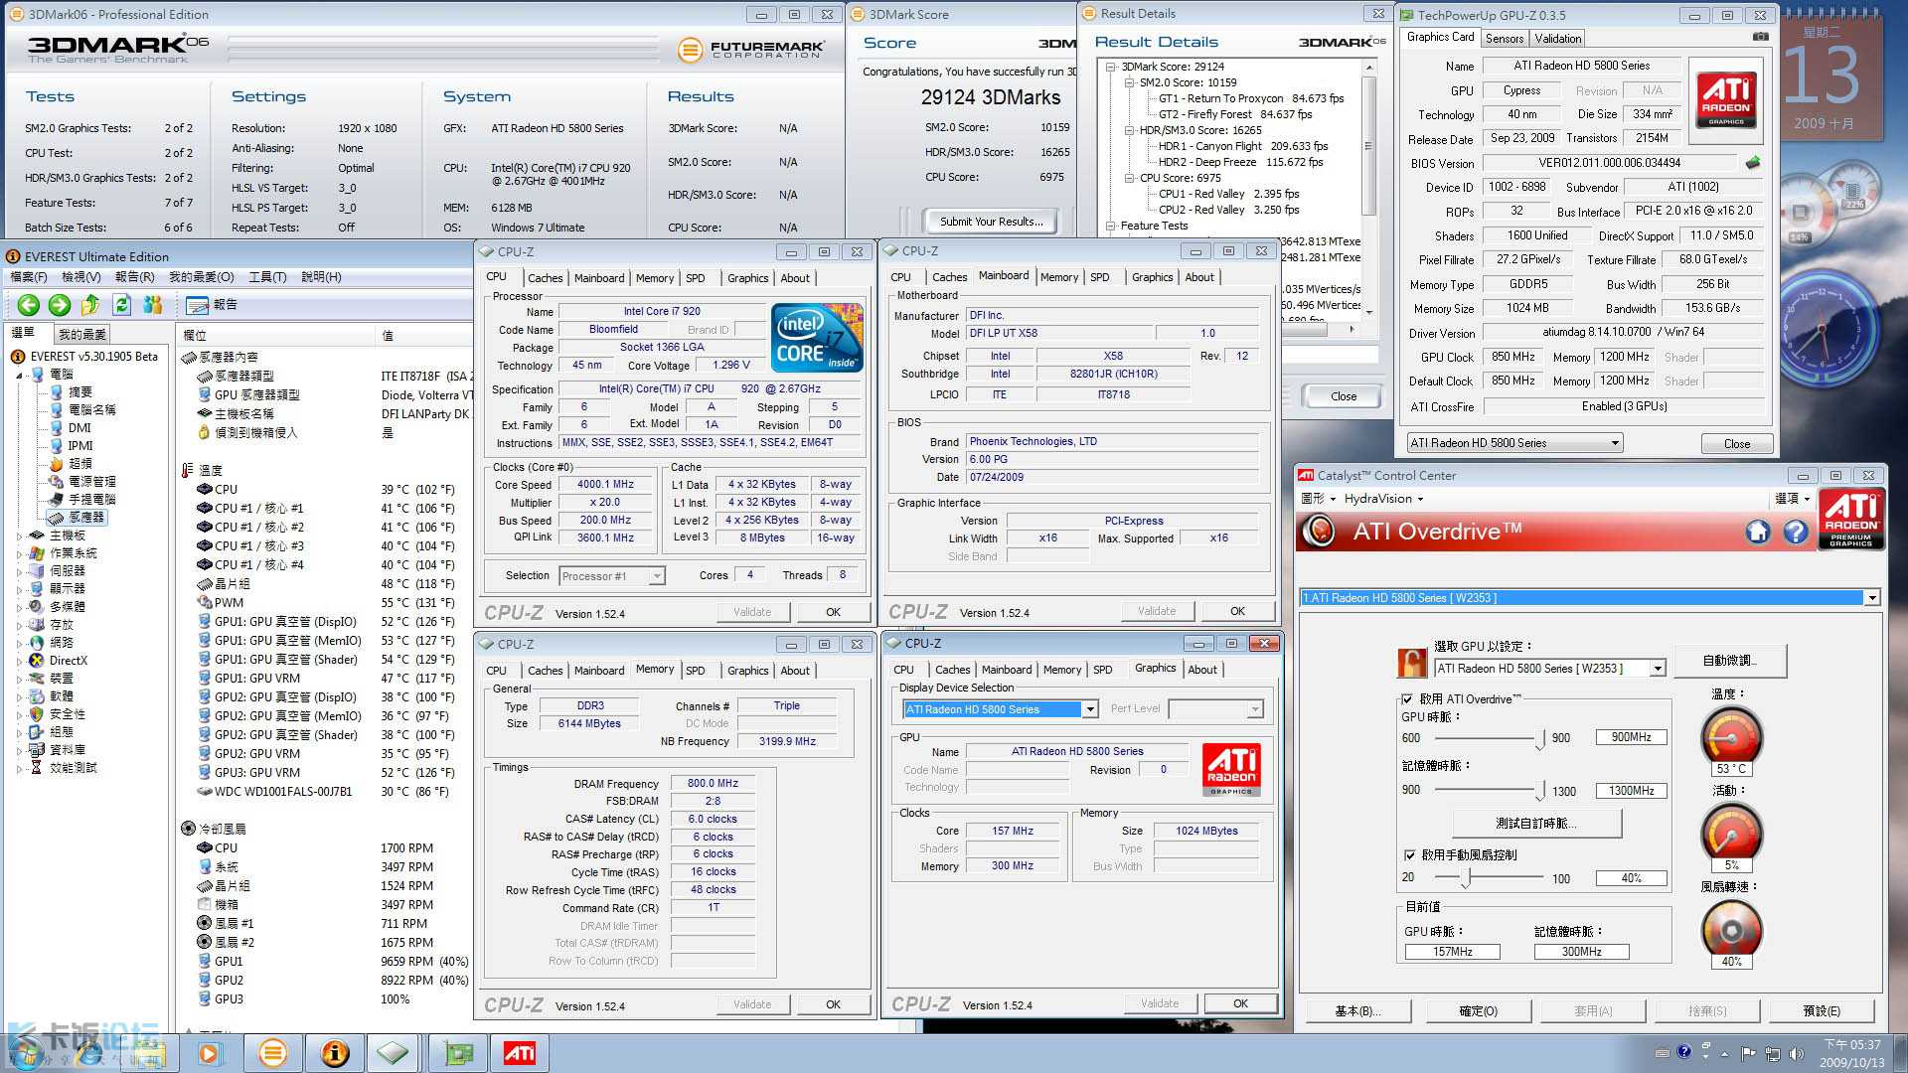Viewport: 1908px width, 1073px height.
Task: Click the camera screenshot icon in GPU-Z
Action: [1760, 37]
